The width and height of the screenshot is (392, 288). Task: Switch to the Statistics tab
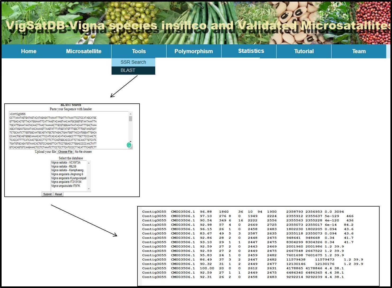click(x=251, y=51)
